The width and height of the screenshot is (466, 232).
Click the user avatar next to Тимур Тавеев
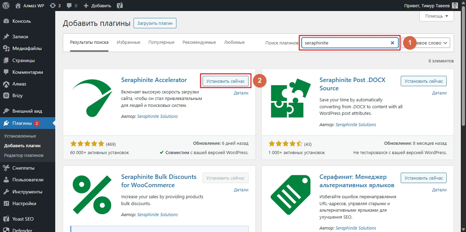click(455, 6)
